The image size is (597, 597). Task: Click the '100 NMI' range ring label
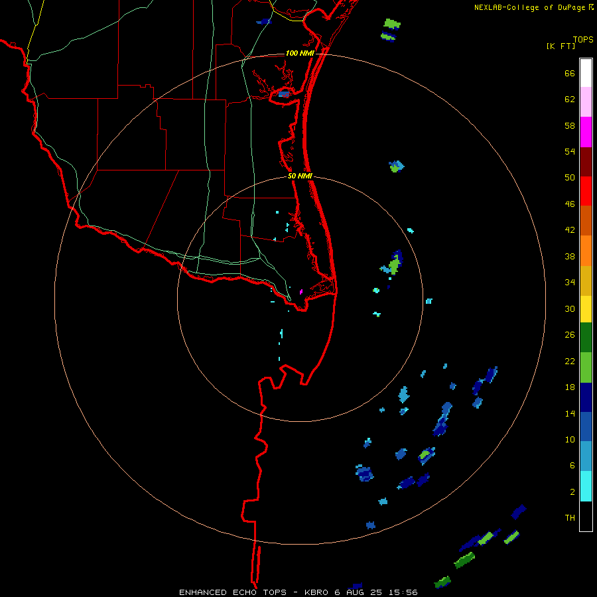tap(300, 53)
